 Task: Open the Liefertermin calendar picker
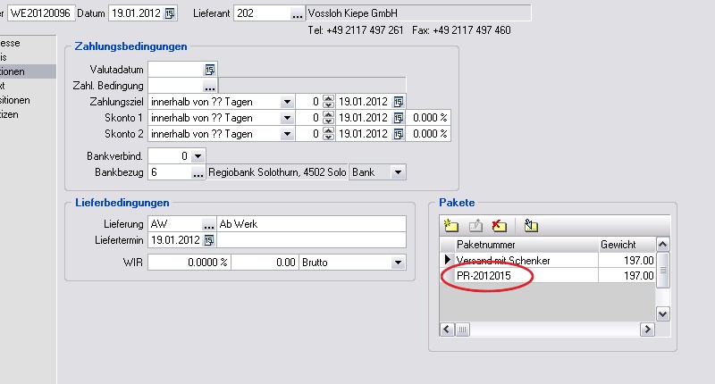point(210,240)
